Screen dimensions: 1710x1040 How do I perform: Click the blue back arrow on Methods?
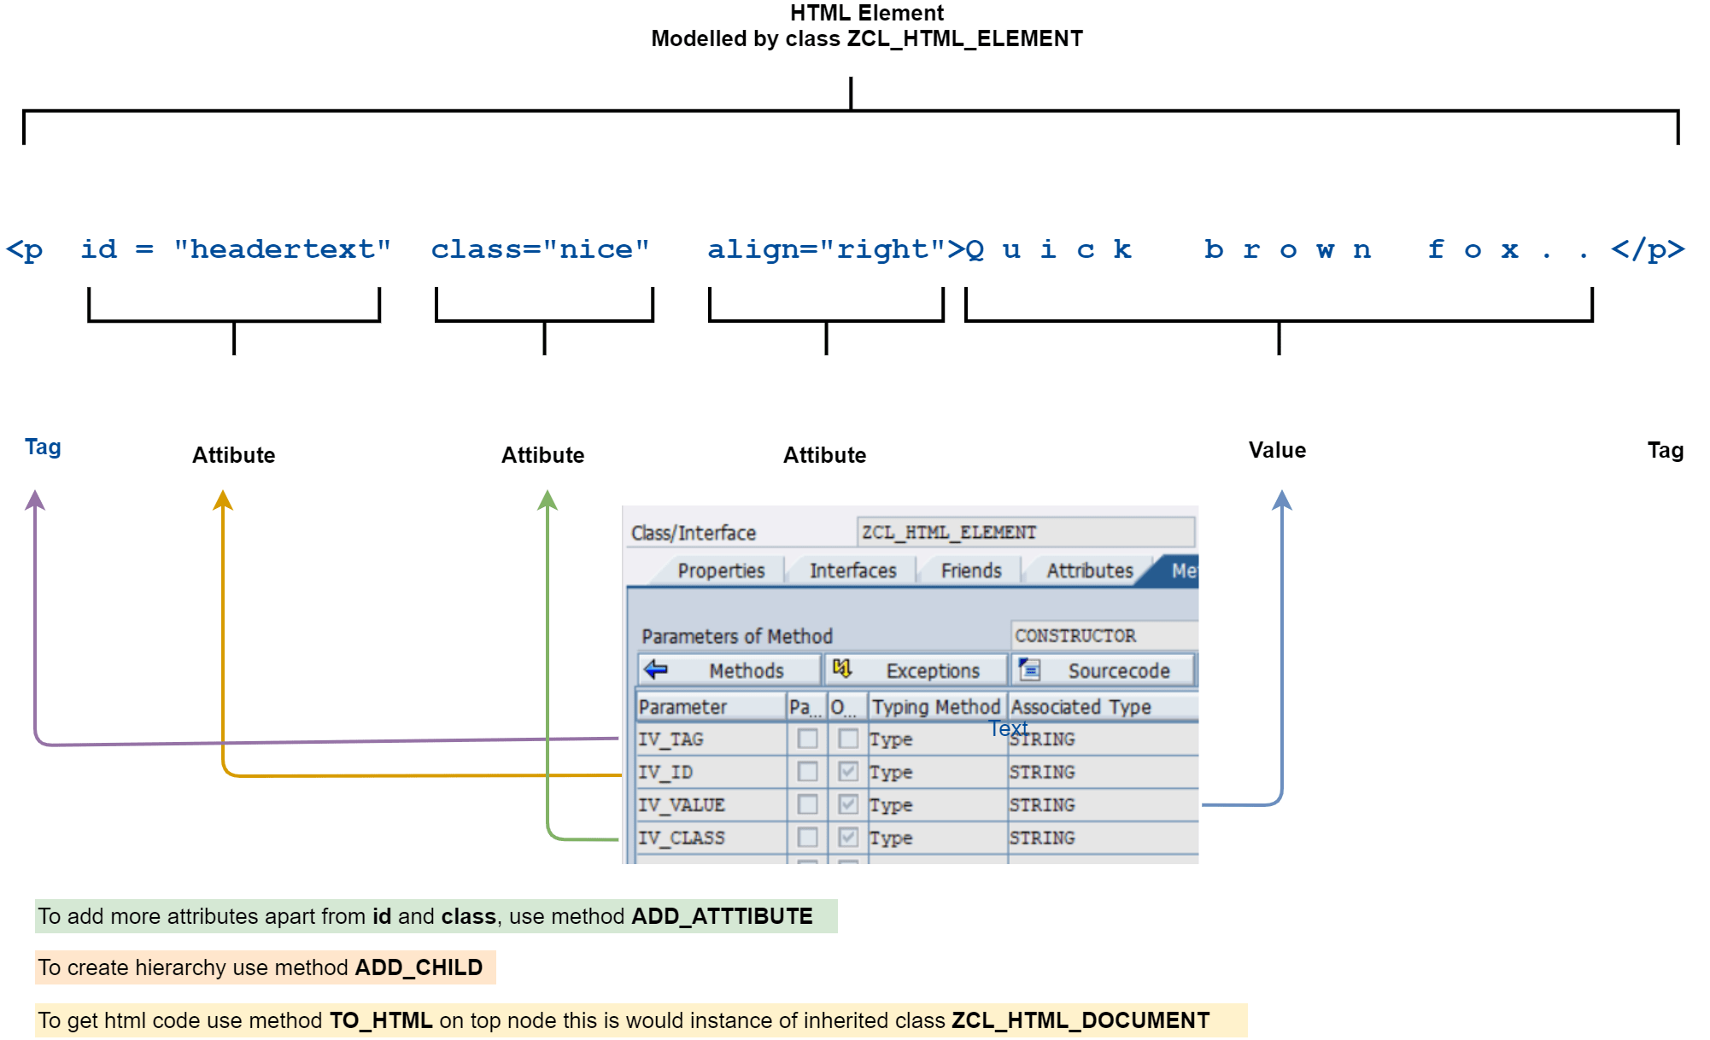656,669
